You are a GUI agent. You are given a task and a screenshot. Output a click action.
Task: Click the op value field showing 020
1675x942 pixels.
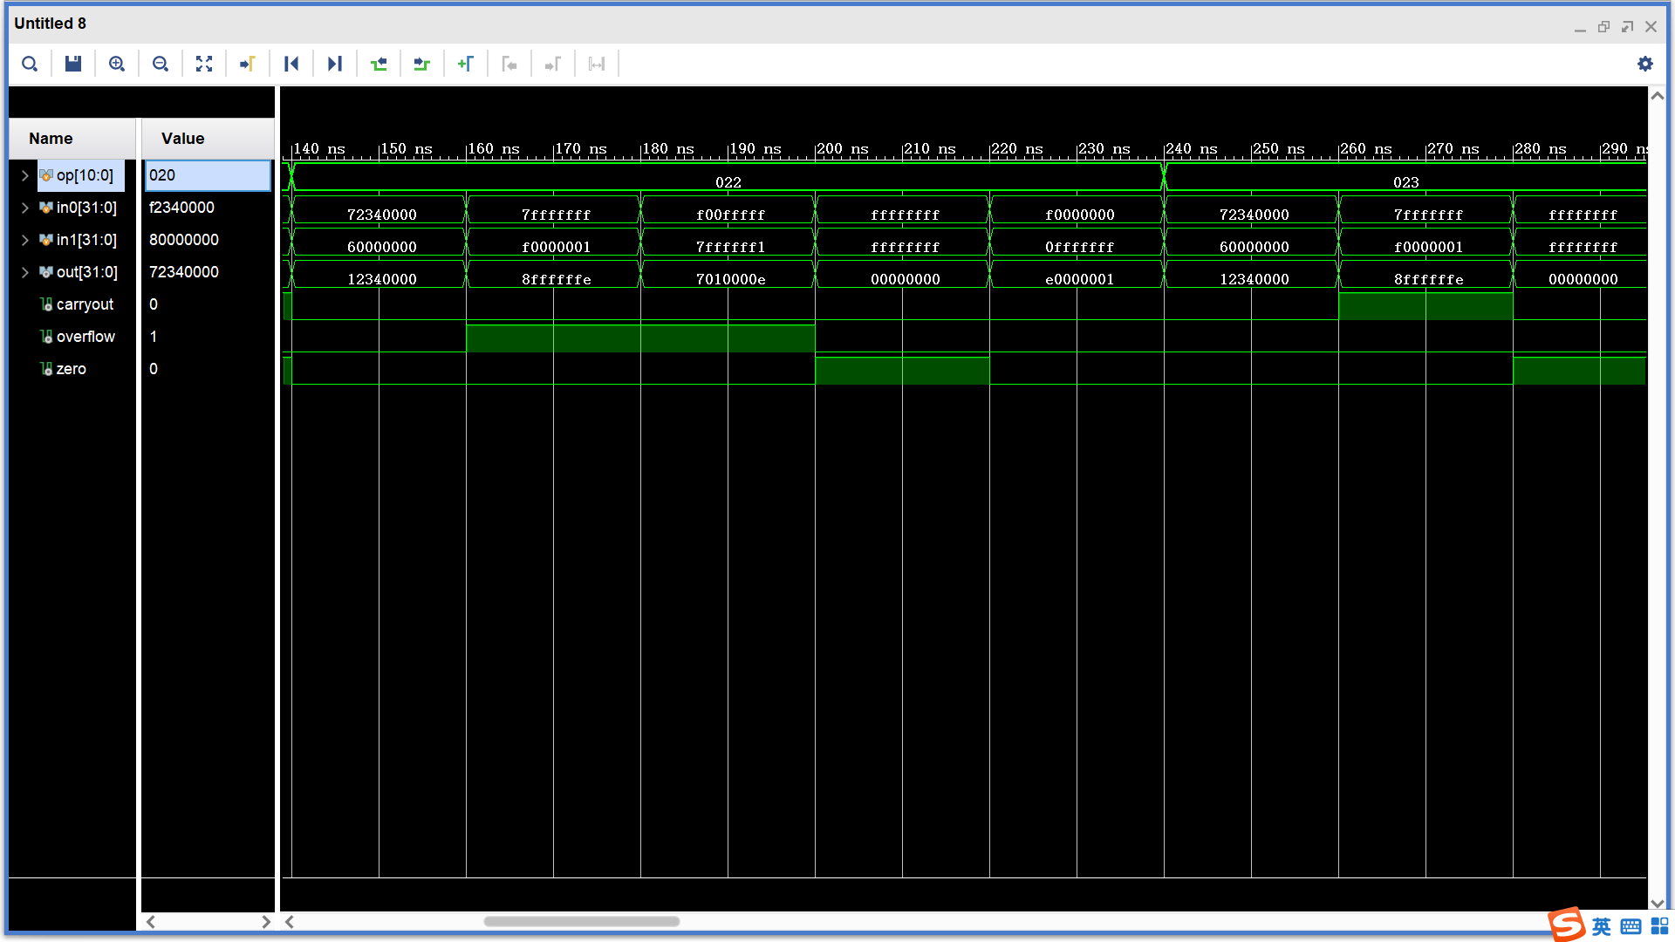pos(208,175)
